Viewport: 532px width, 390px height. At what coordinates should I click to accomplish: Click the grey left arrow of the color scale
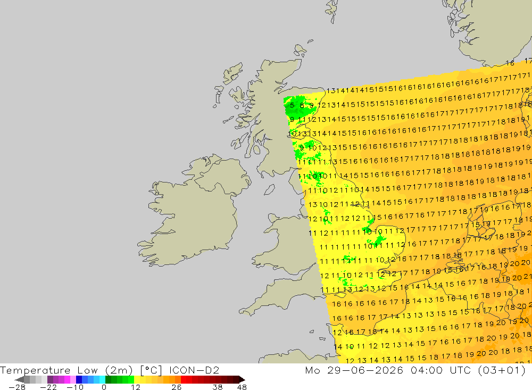[19, 380]
